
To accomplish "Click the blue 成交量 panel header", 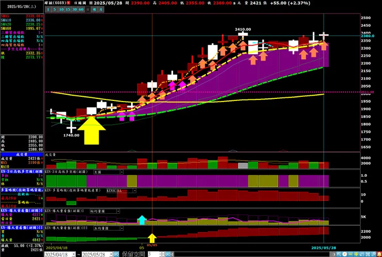I will point(22,155).
